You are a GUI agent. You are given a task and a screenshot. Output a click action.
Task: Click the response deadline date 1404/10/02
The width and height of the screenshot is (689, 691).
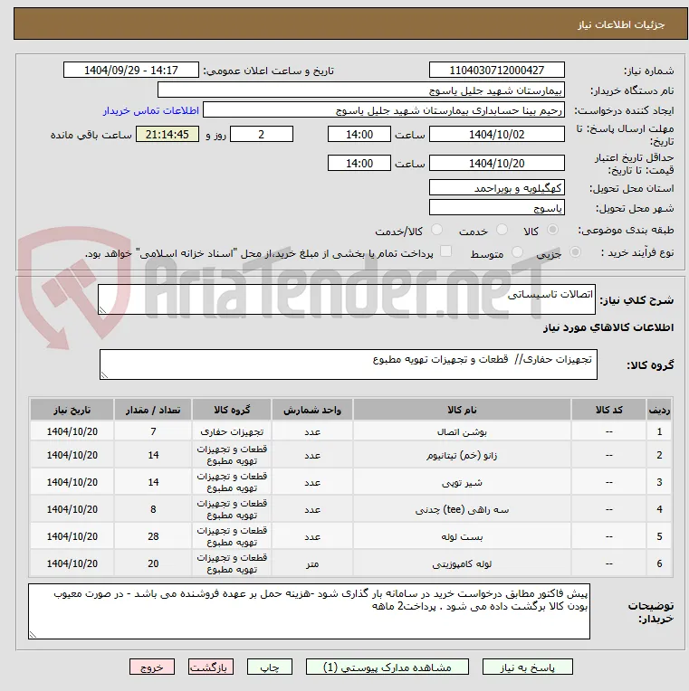click(x=497, y=134)
